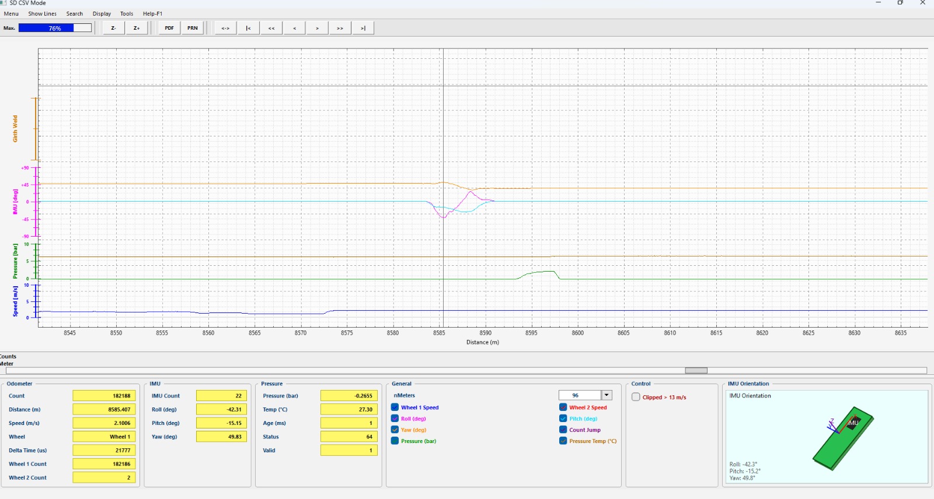Toggle the Pressure (bar) checkbox

(395, 441)
